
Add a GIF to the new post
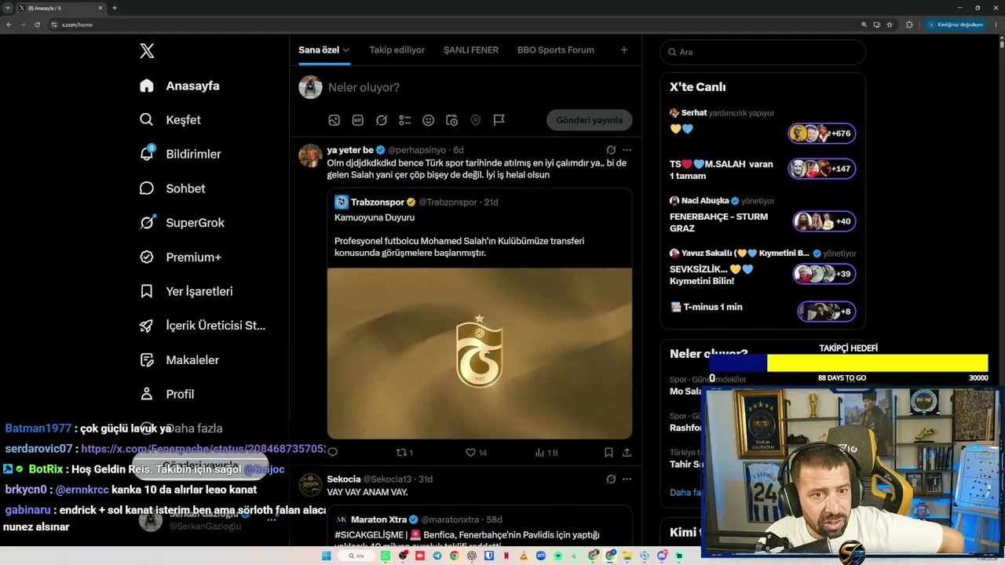pyautogui.click(x=358, y=120)
